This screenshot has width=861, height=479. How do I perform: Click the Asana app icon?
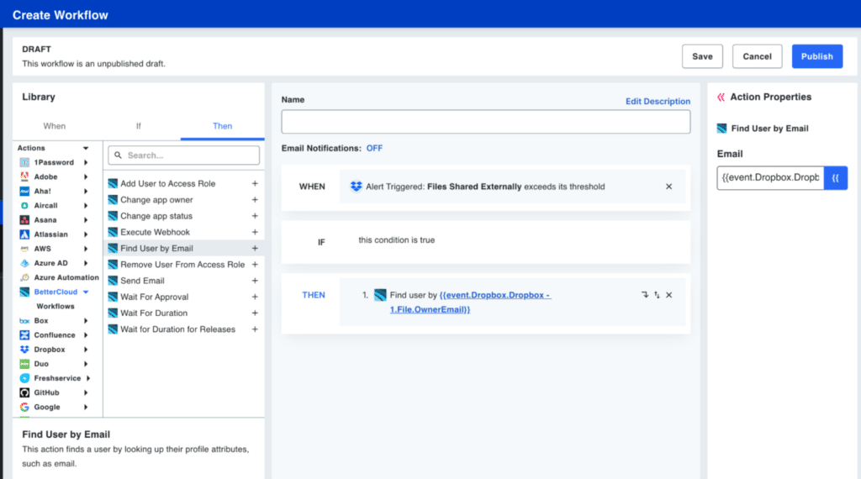(x=24, y=220)
